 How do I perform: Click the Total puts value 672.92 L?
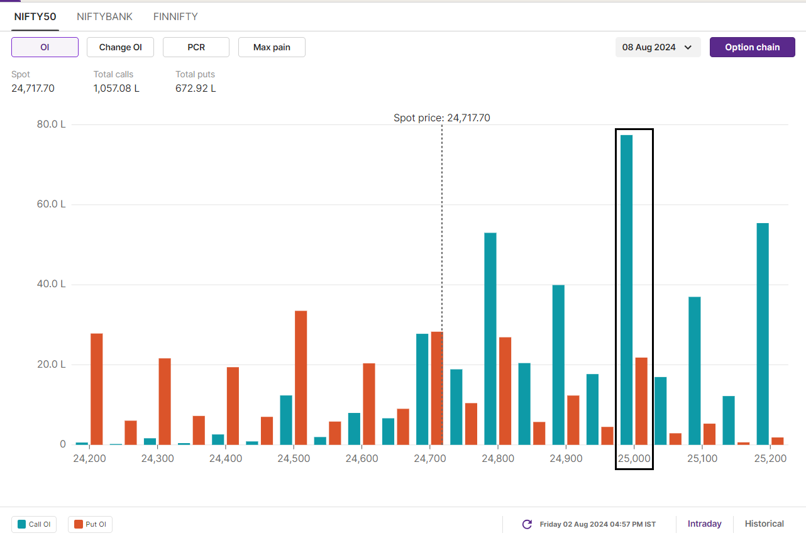[x=196, y=88]
